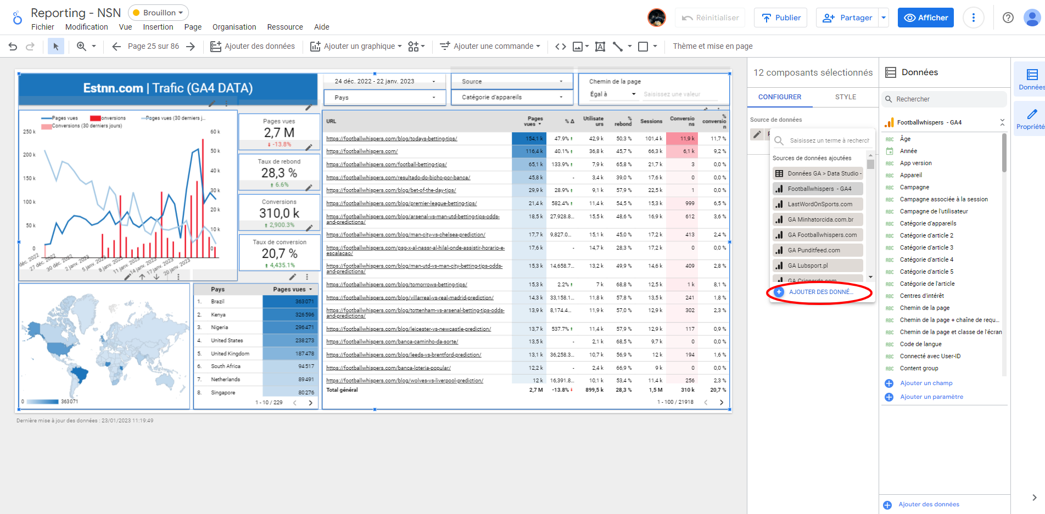Viewport: 1045px width, 514px height.
Task: Collapse the Footballwhispers - GA4 field list
Action: click(1002, 122)
